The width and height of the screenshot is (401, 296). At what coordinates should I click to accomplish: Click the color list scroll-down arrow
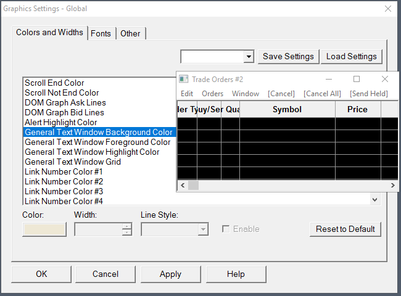tap(374, 200)
